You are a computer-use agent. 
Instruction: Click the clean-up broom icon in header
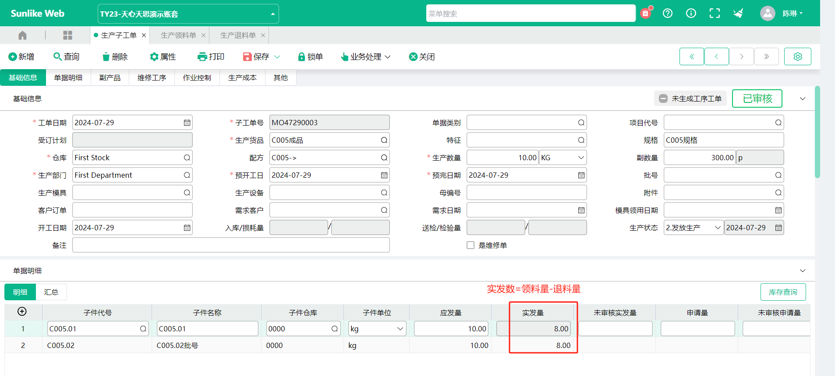(x=738, y=13)
